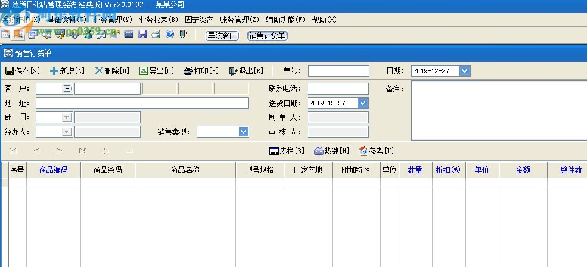Open the 系统维护 menu
The height and width of the screenshot is (267, 587).
tap(20, 20)
